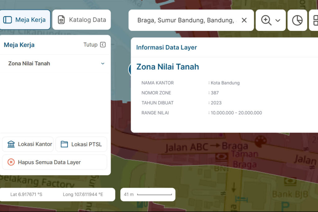Switch to the Katalog Data tab

point(81,19)
